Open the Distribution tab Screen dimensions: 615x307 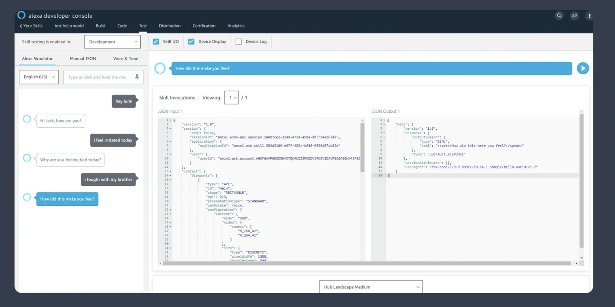170,26
